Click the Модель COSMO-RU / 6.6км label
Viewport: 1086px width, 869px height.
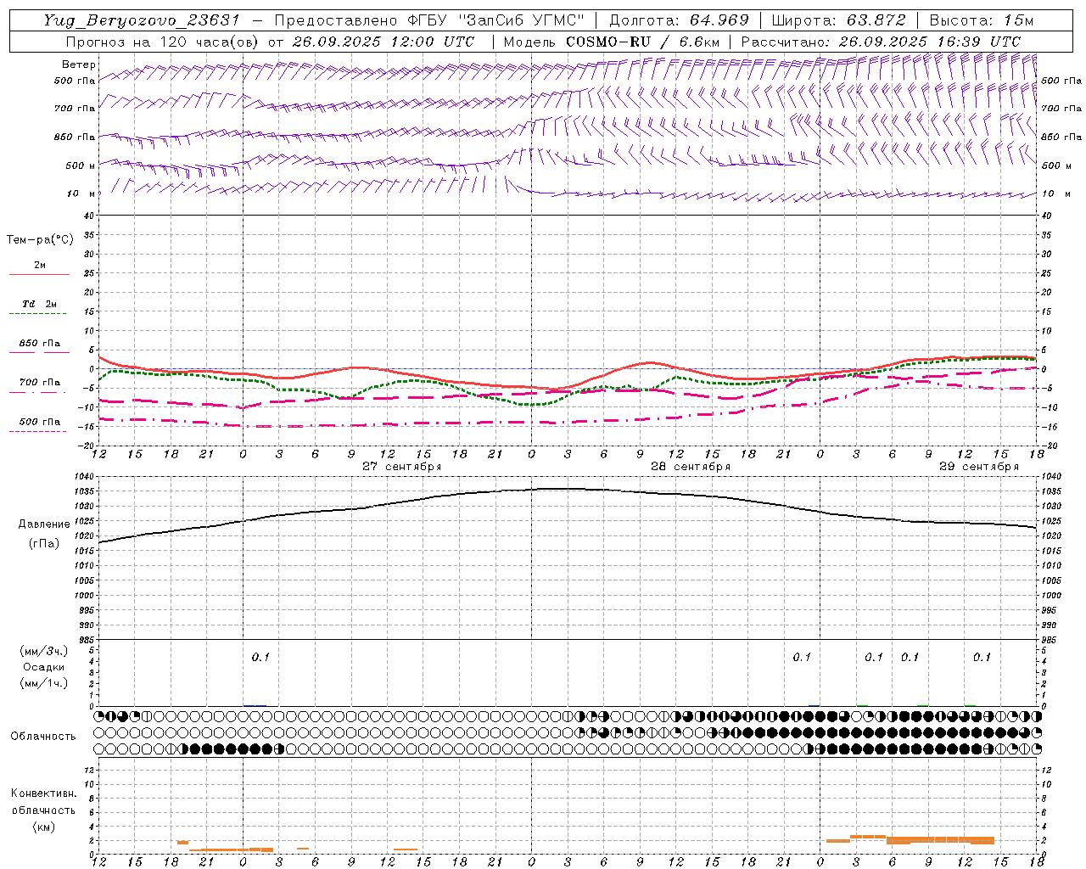[x=612, y=42]
